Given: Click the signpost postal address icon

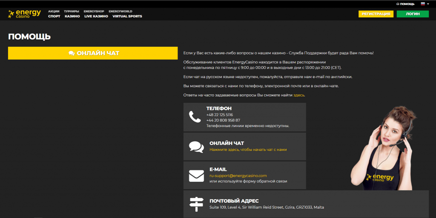Looking at the screenshot, I should [x=196, y=204].
